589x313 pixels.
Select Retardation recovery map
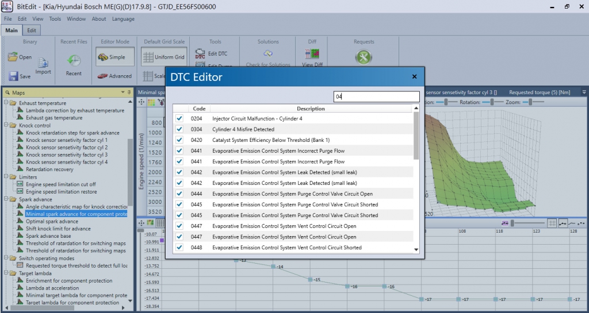point(49,169)
